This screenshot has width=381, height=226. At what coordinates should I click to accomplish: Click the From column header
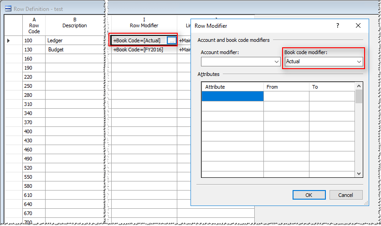[286, 86]
